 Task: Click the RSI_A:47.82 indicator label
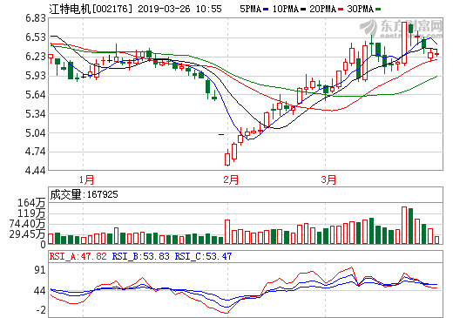[x=78, y=256]
